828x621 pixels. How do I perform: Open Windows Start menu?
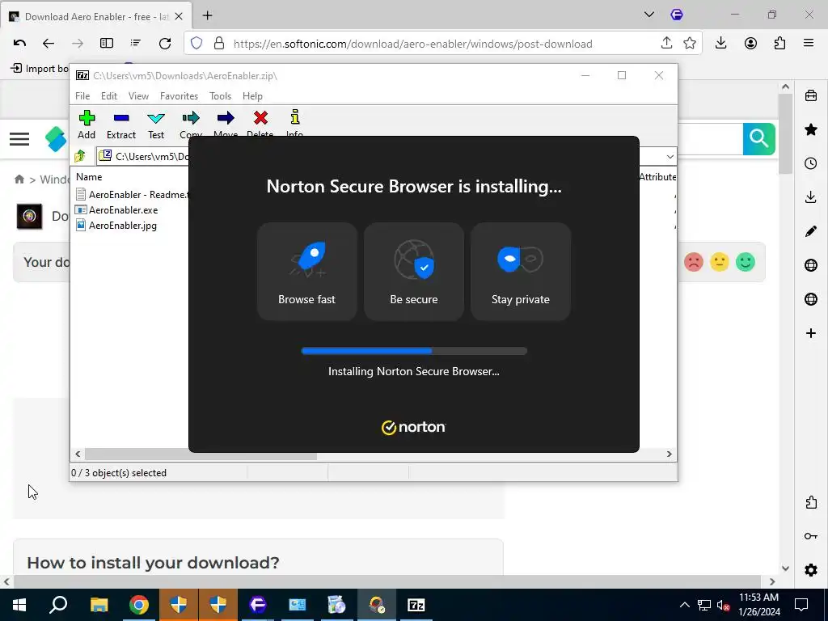(19, 605)
